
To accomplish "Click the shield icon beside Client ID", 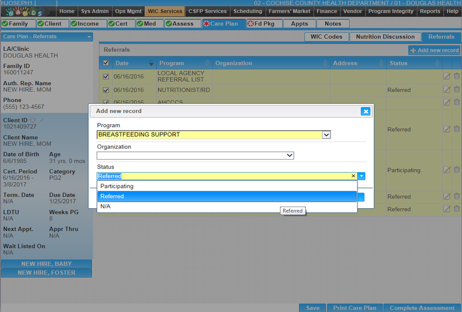I will tap(33, 120).
